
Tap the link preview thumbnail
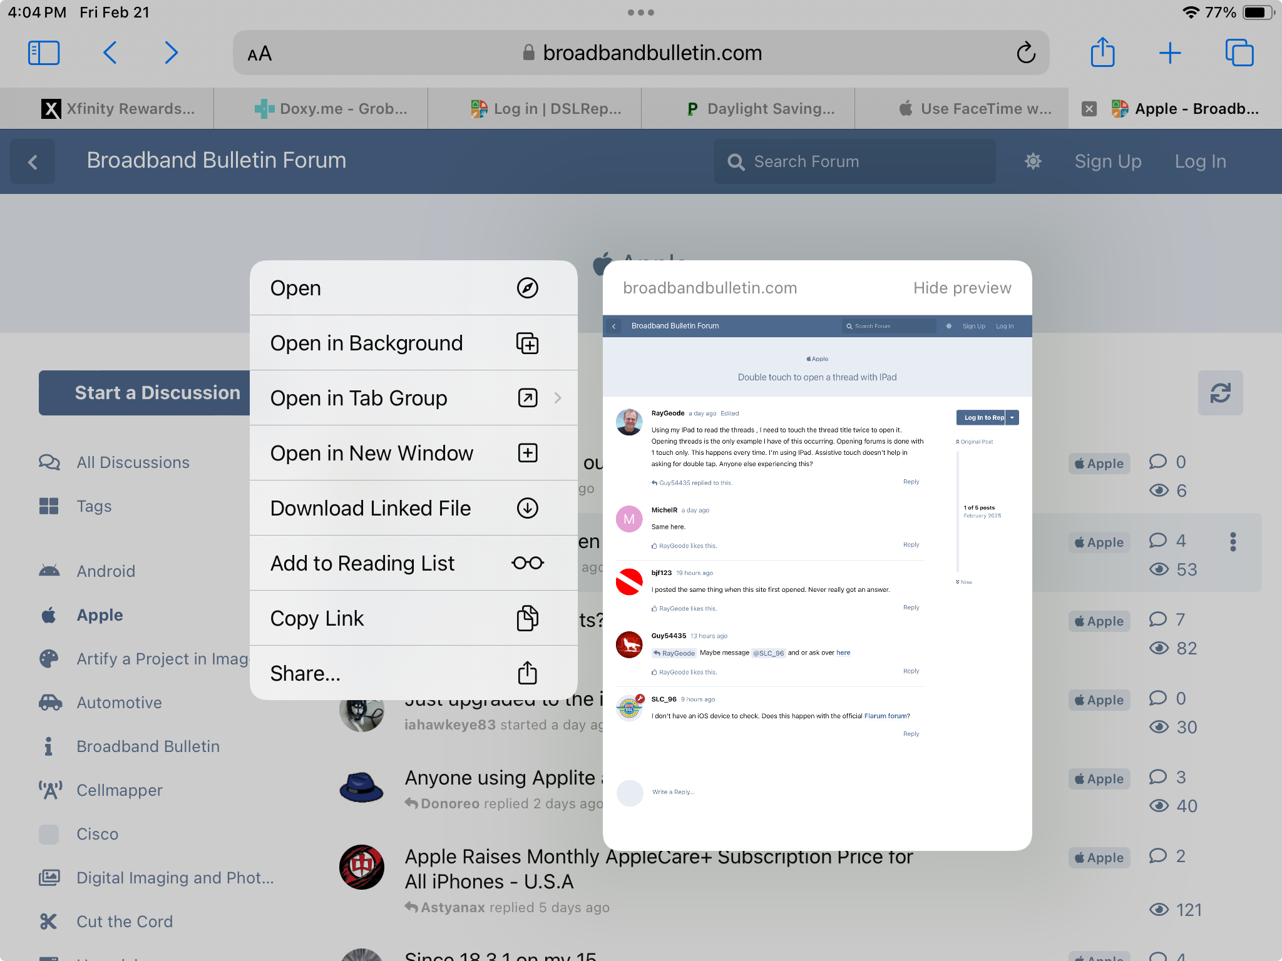[817, 582]
